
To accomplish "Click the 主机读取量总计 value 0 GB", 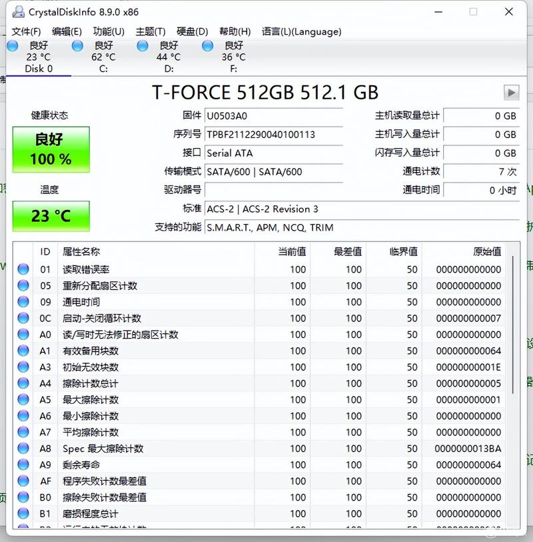I will [x=482, y=116].
